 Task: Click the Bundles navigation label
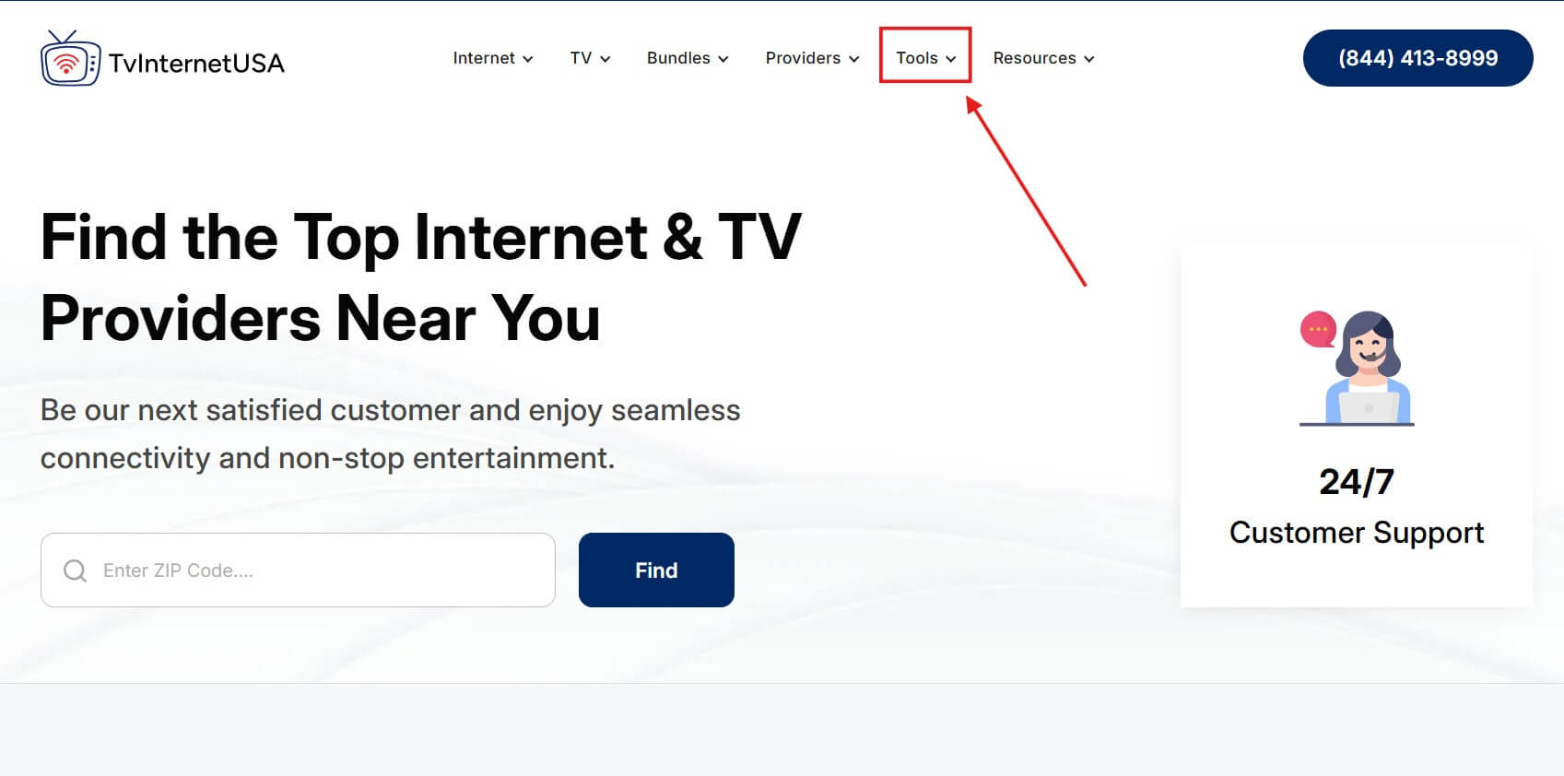[678, 58]
